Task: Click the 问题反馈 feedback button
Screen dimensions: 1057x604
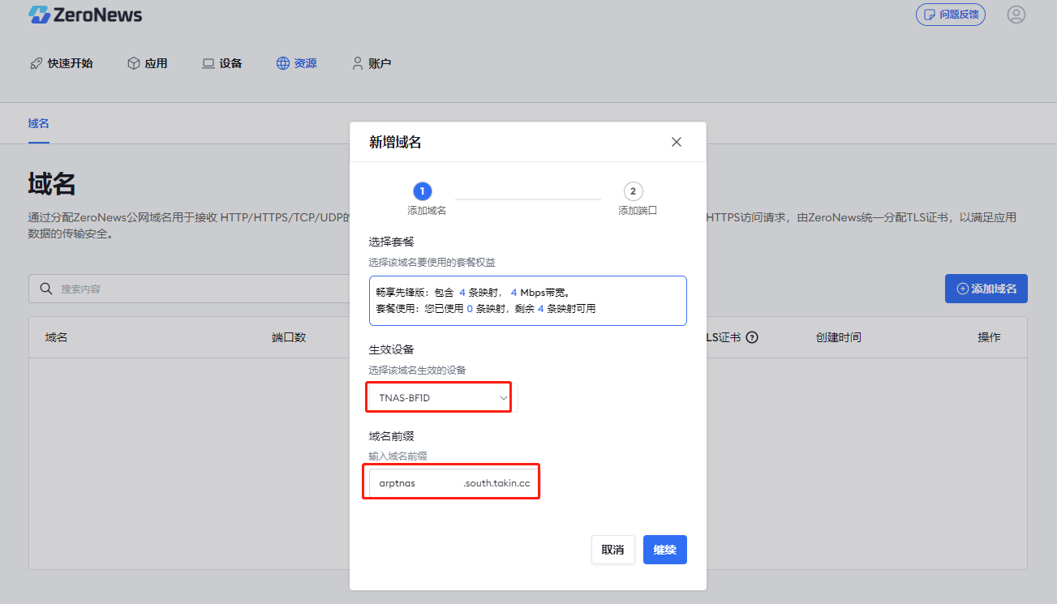Action: tap(951, 15)
